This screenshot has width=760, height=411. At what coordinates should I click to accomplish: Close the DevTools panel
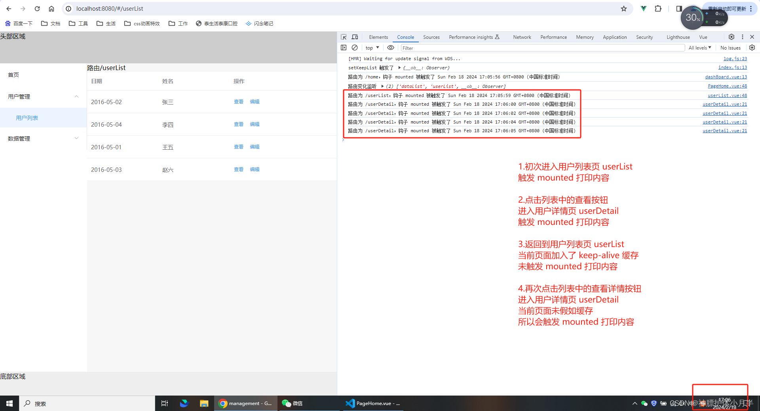[x=752, y=37]
